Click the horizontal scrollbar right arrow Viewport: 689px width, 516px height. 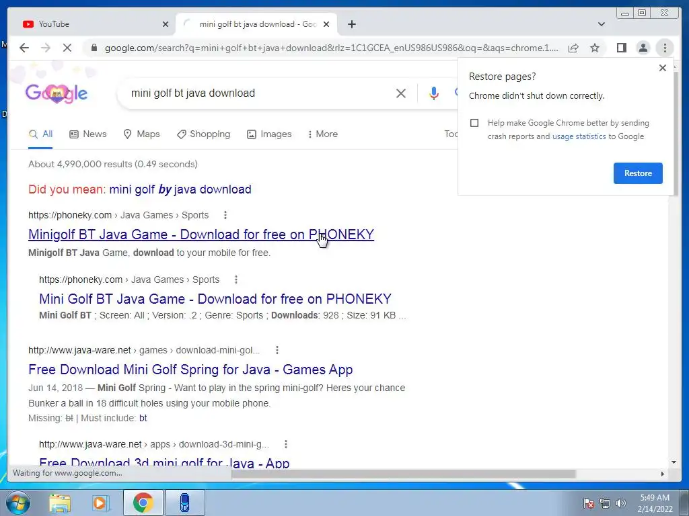pos(663,474)
